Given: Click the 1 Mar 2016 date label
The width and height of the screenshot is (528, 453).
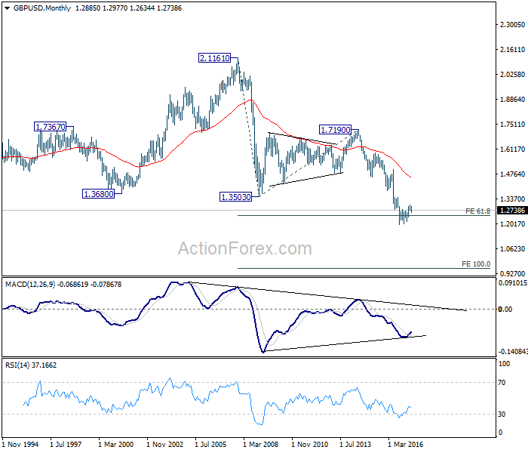Looking at the screenshot, I should (406, 445).
